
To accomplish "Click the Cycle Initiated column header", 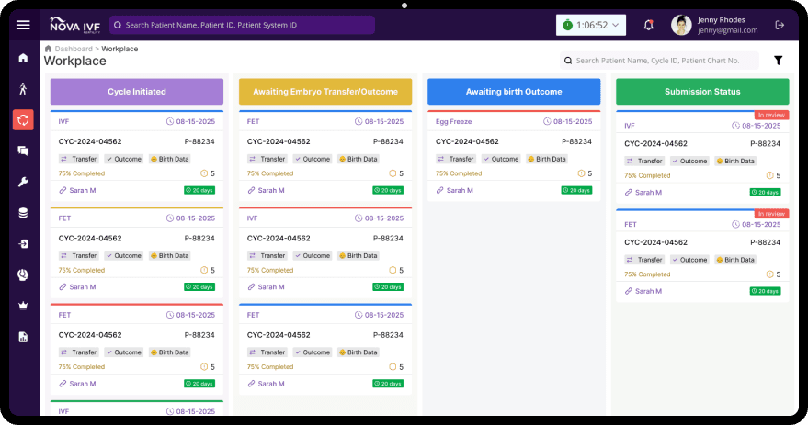I will coord(137,92).
